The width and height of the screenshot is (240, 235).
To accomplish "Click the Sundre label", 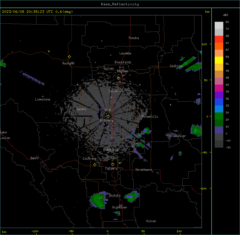I will coord(81,109).
